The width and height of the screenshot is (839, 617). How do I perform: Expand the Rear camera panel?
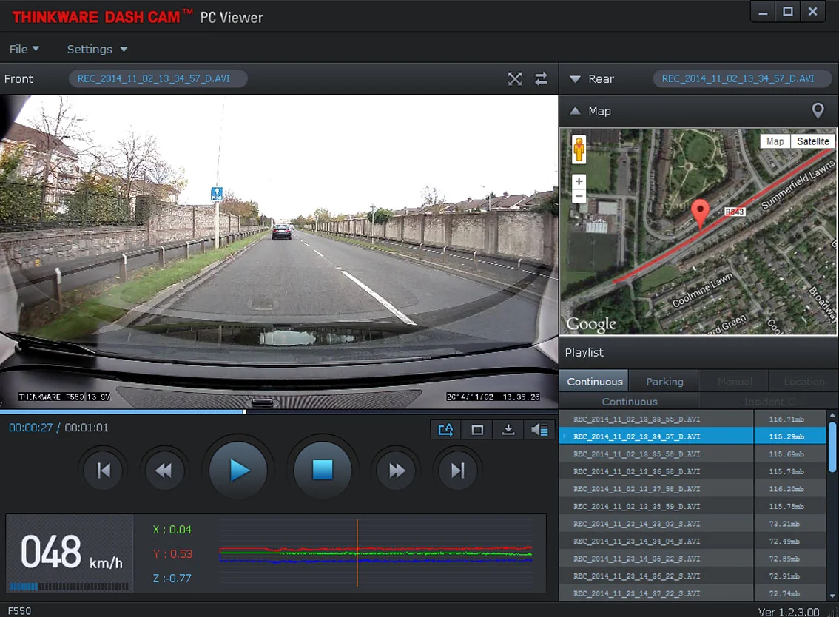575,79
